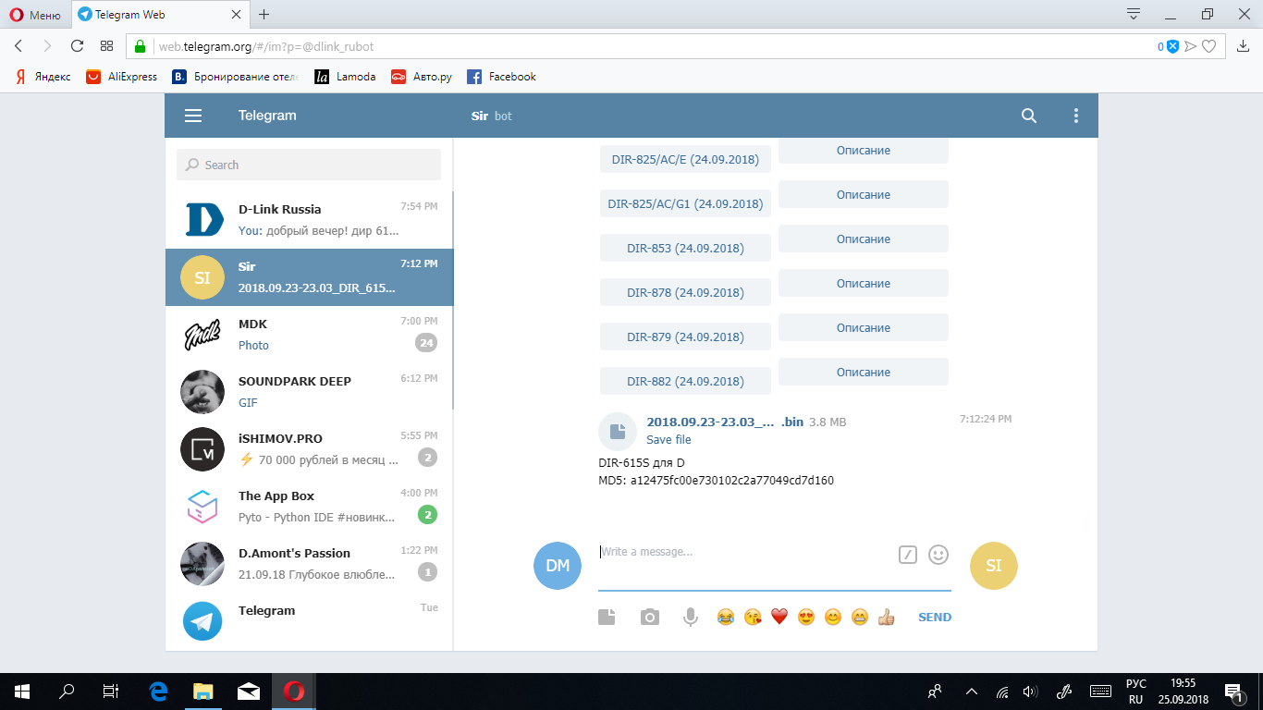Open Facebook bookmark

pos(501,77)
